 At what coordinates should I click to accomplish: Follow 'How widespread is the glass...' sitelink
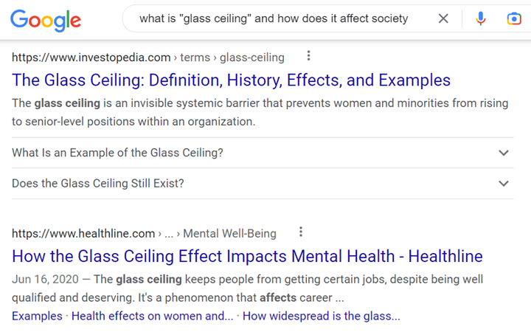point(322,316)
